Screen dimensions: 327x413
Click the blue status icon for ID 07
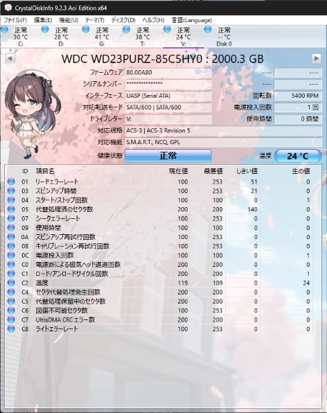coord(11,218)
